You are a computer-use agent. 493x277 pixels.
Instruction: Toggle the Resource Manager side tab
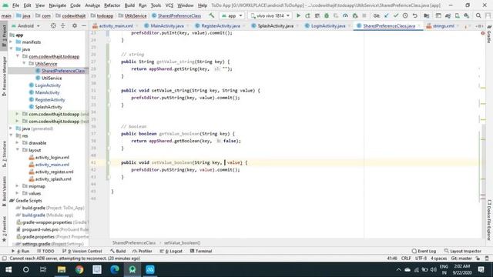(4, 76)
